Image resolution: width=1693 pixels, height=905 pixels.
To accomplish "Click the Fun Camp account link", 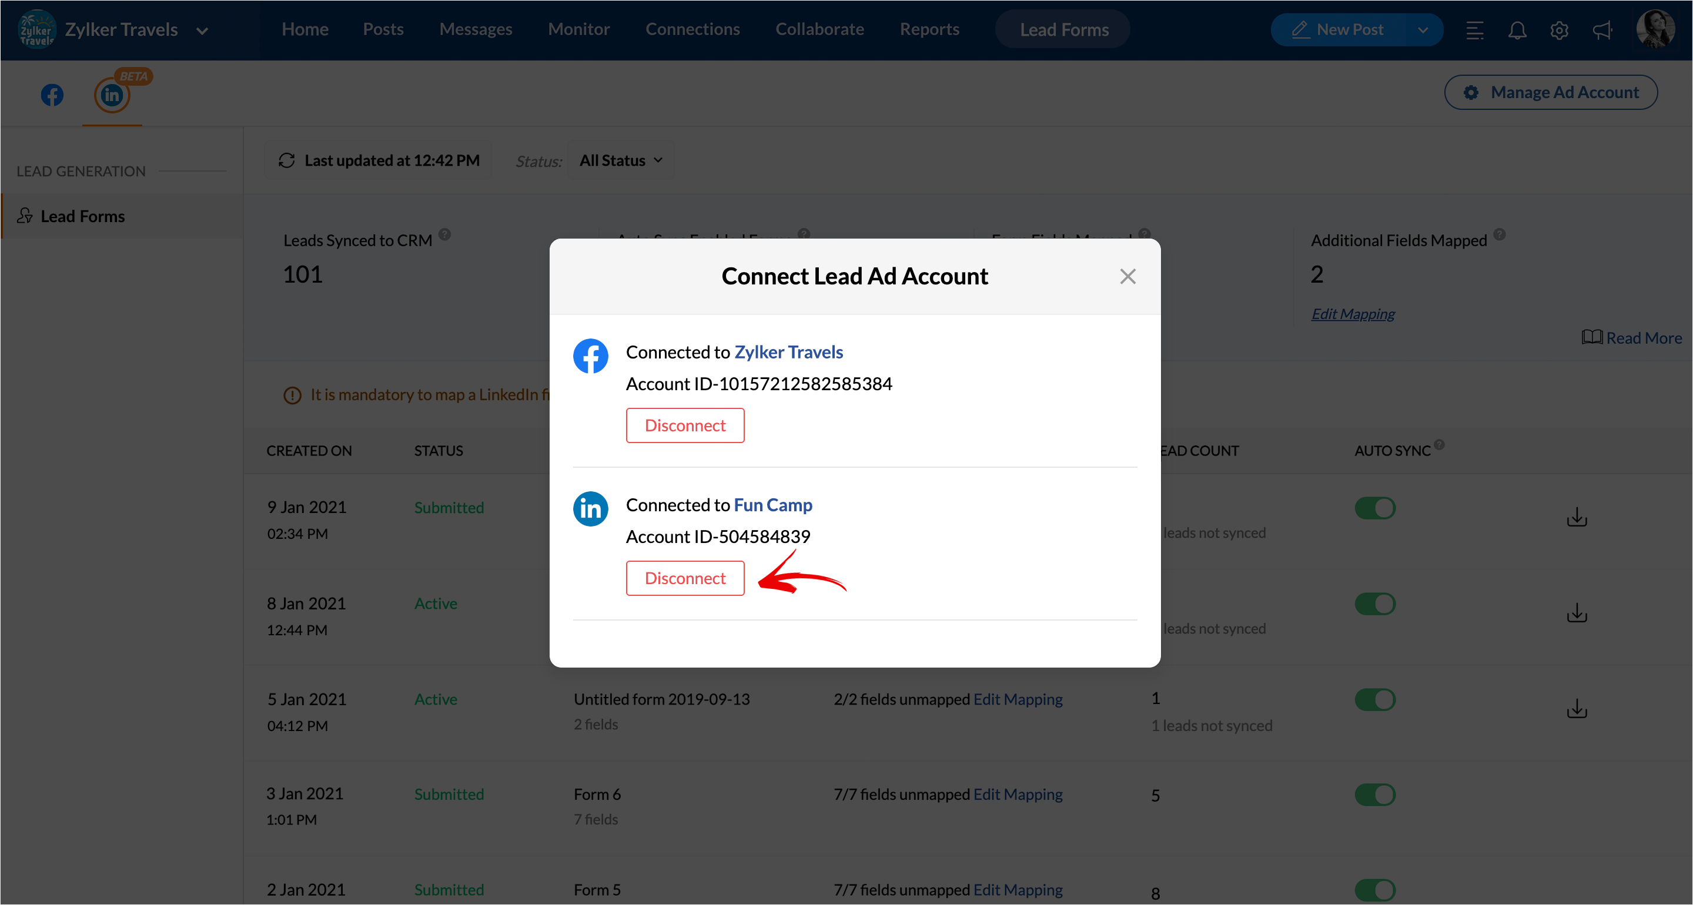I will click(x=773, y=505).
